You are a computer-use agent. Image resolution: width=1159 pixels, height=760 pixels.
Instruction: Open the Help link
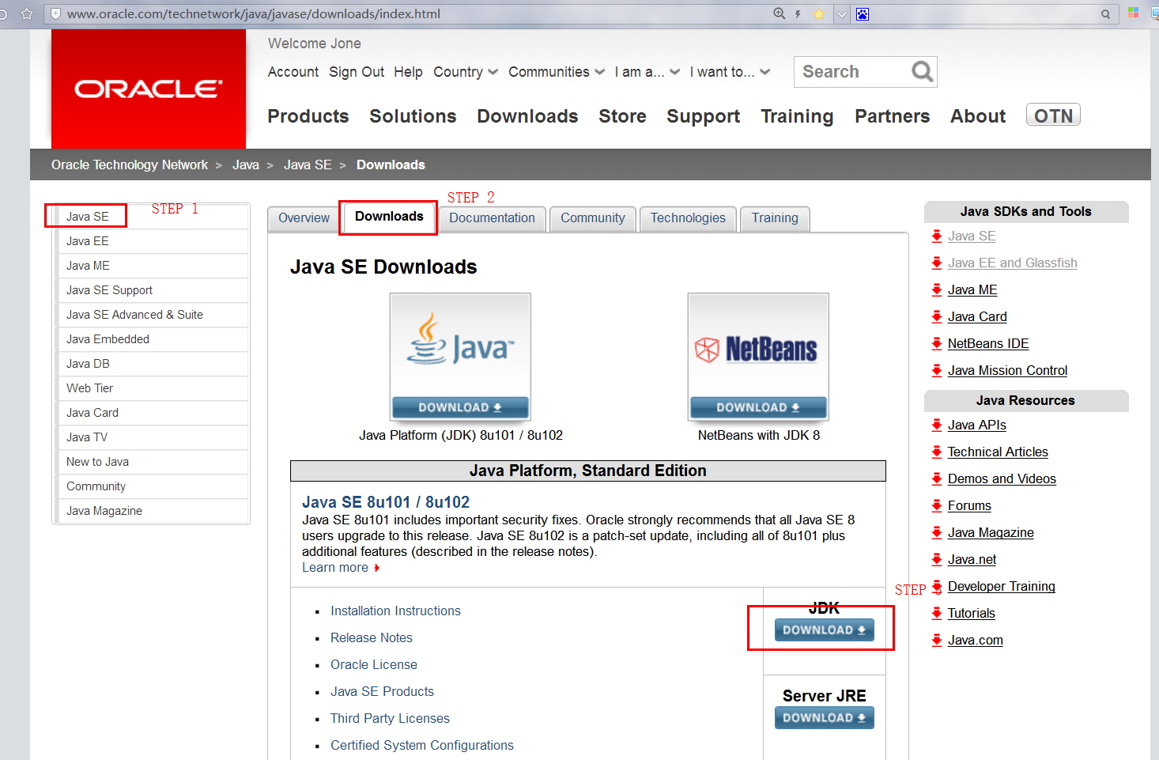click(x=408, y=72)
